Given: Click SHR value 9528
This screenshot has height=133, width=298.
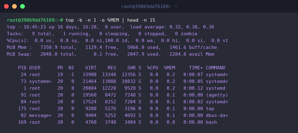Looking at the screenshot, I should [130, 88].
